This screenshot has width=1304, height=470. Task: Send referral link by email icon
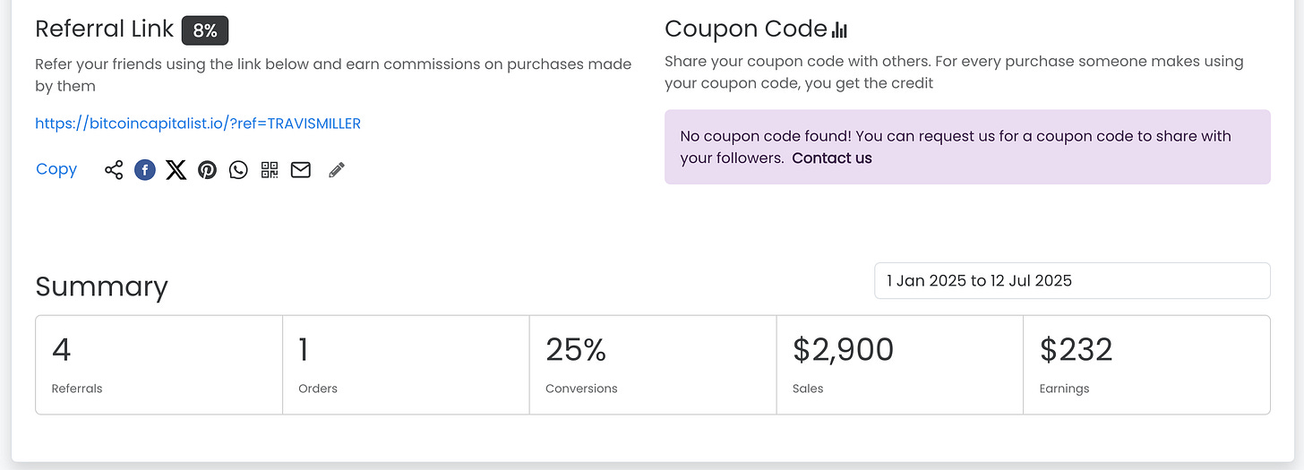tap(301, 170)
